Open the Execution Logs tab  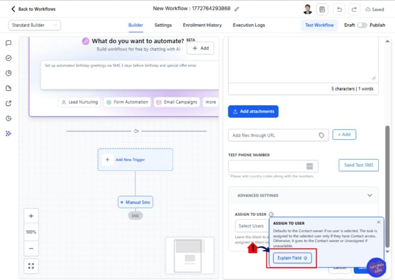(x=249, y=25)
